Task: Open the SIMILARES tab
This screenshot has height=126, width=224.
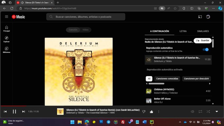Action: (203, 31)
